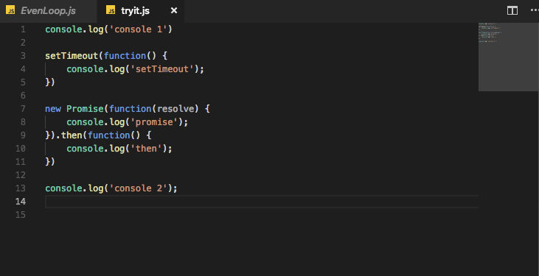This screenshot has height=276, width=539.
Task: Click the split editor icon
Action: point(512,10)
